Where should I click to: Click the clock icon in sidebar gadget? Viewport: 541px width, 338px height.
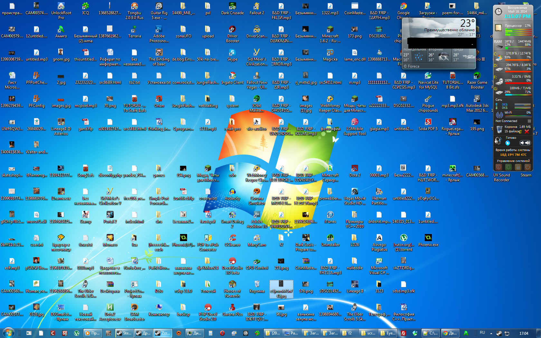pyautogui.click(x=498, y=12)
